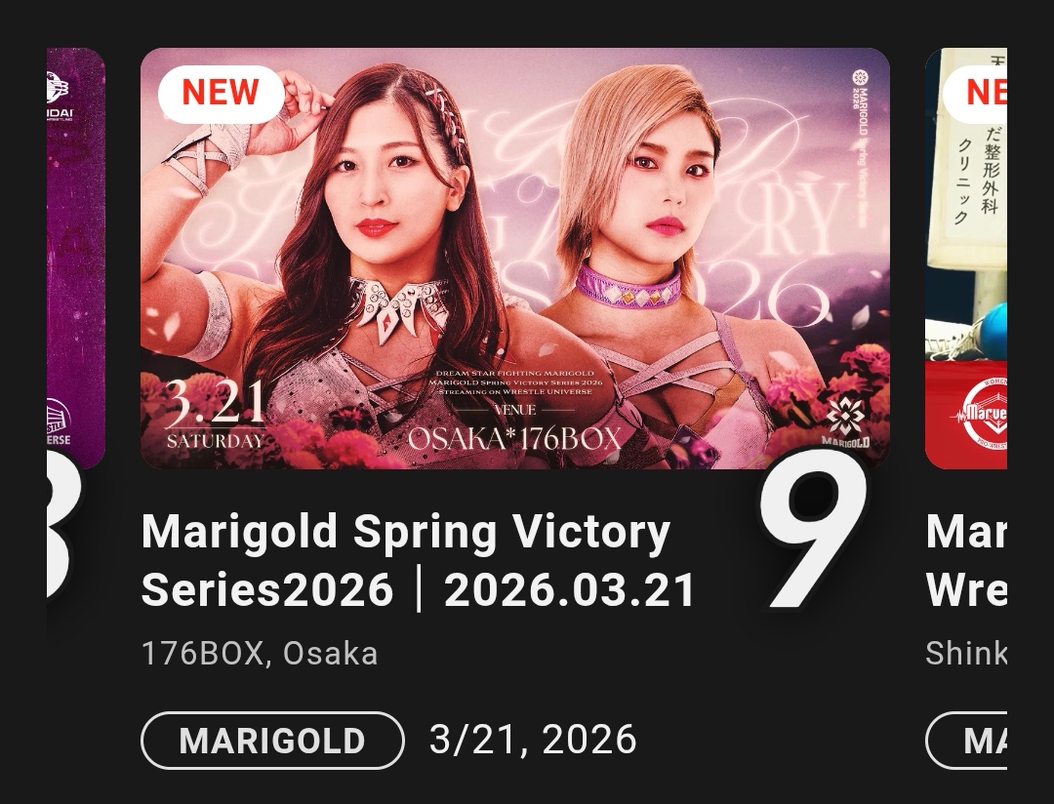
Task: Click the NEW badge on Marigold poster
Action: (x=221, y=94)
